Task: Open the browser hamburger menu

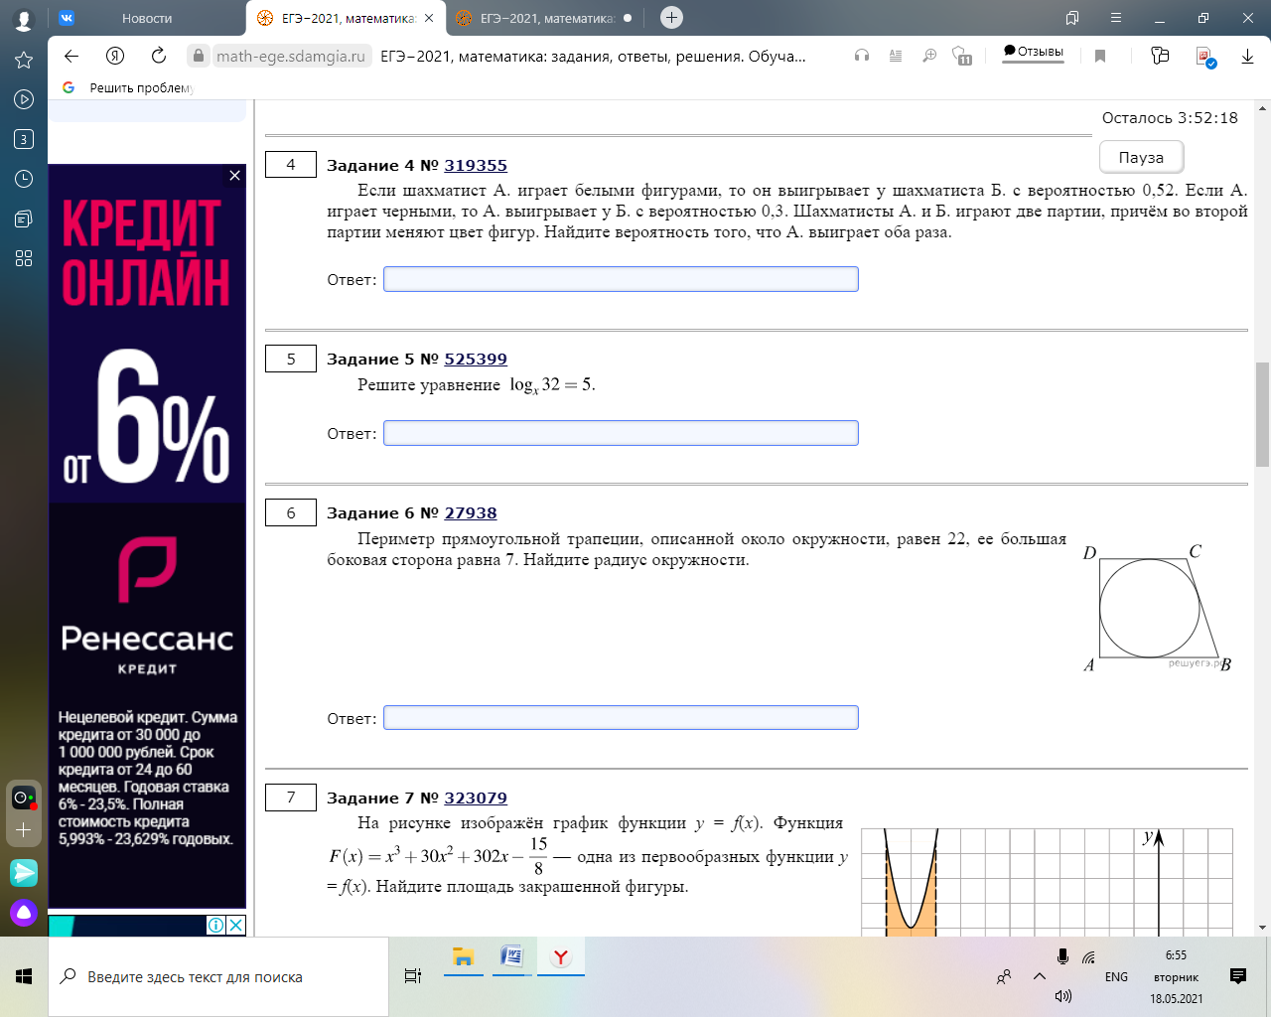Action: click(1116, 18)
